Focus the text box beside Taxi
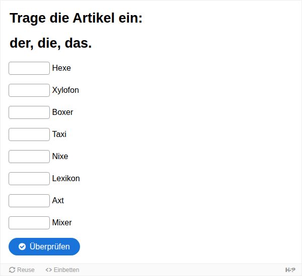This screenshot has height=276, width=302. [29, 134]
